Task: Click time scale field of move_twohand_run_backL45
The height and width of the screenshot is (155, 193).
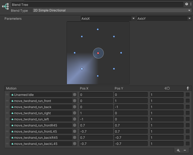Action: point(167,144)
